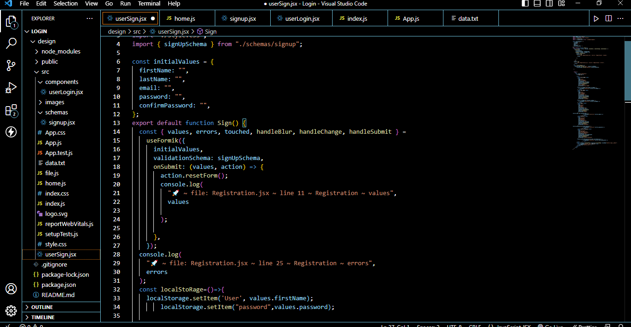Screen dimensions: 631x327
Task: Place cursor on 'action.resetForm();' line
Action: coord(194,176)
